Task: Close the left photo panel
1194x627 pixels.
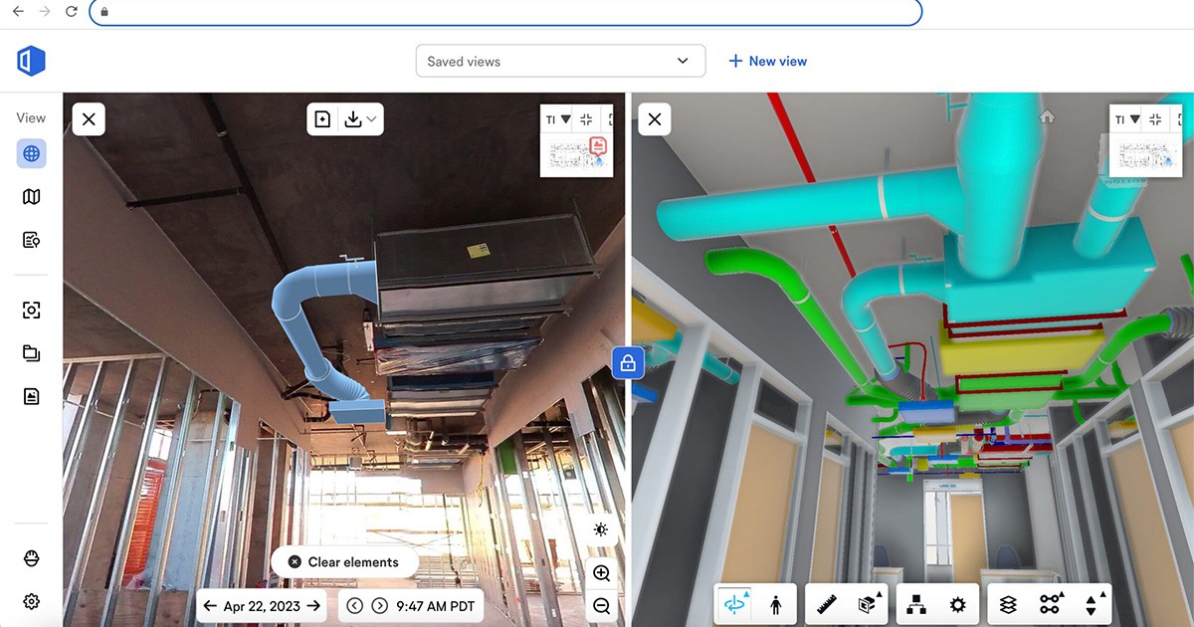Action: click(89, 119)
